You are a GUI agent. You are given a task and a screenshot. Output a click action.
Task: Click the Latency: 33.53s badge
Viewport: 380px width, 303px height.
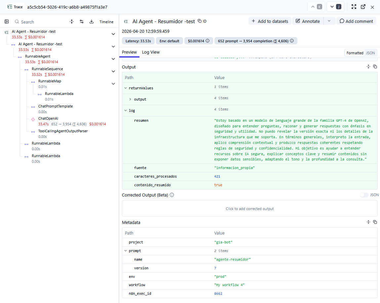[x=138, y=41]
